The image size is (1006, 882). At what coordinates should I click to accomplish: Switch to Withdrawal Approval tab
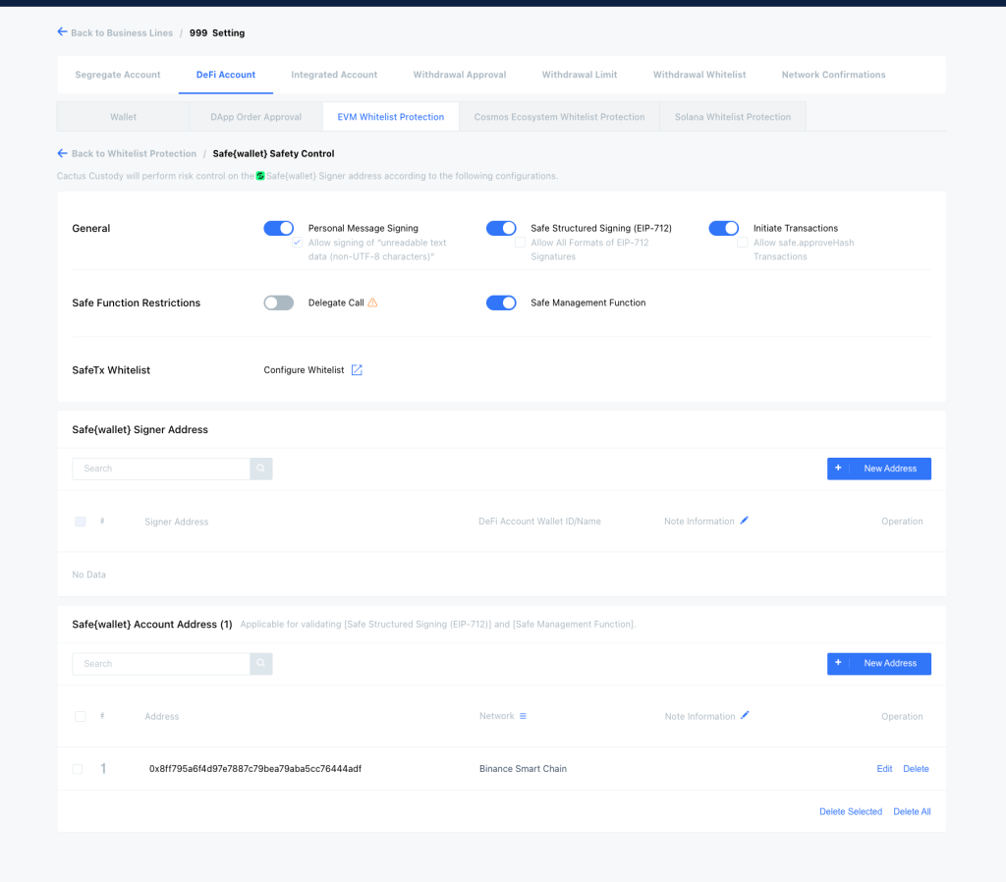tap(459, 75)
